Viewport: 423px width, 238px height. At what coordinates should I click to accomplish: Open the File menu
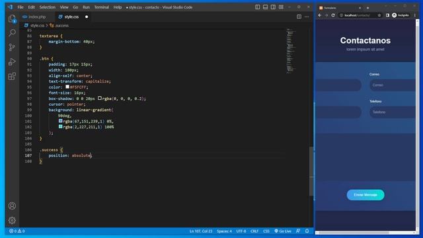point(20,7)
